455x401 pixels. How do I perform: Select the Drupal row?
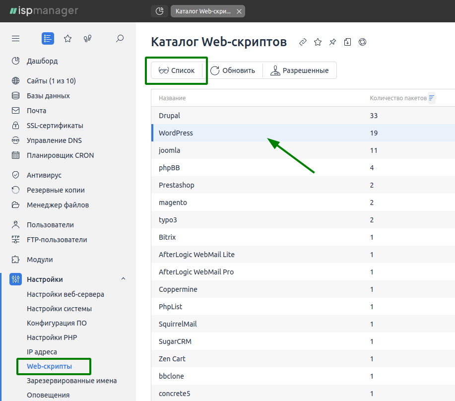(x=303, y=116)
